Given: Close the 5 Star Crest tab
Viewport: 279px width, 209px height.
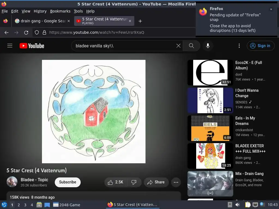Looking at the screenshot, I should [x=130, y=21].
